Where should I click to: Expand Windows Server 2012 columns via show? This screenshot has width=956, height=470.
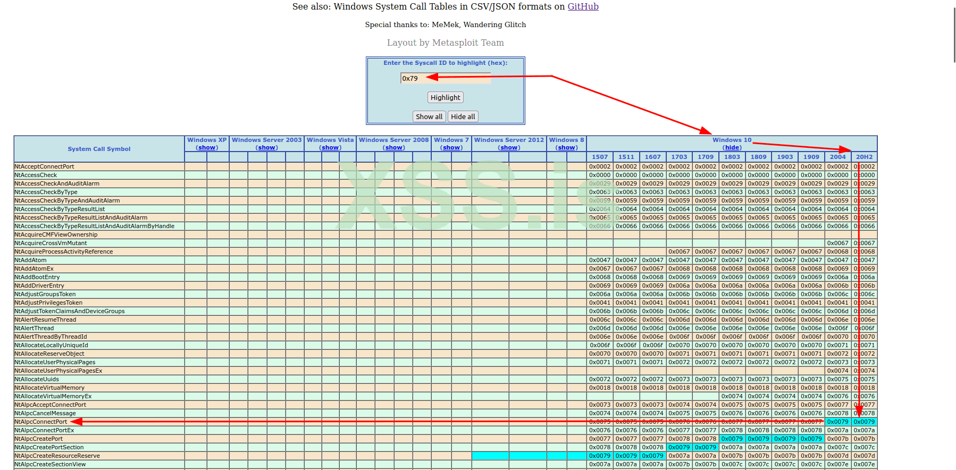tap(509, 148)
